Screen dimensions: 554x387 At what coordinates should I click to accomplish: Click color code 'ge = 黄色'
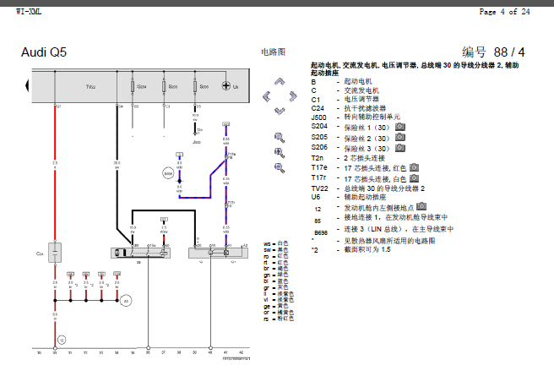pos(276,306)
